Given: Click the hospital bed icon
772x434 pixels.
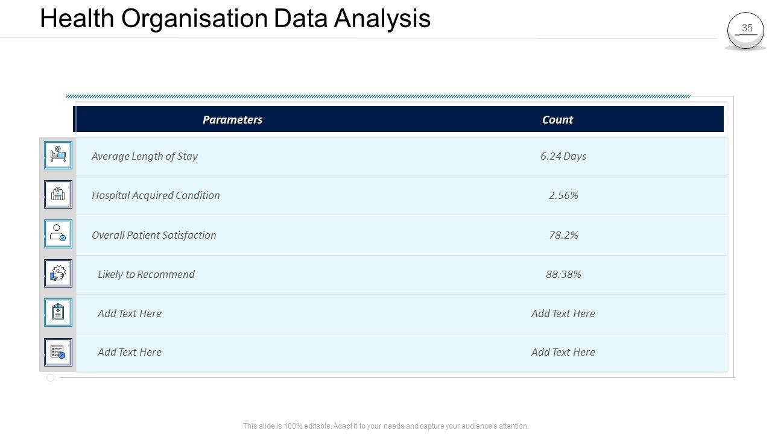Looking at the screenshot, I should click(58, 156).
